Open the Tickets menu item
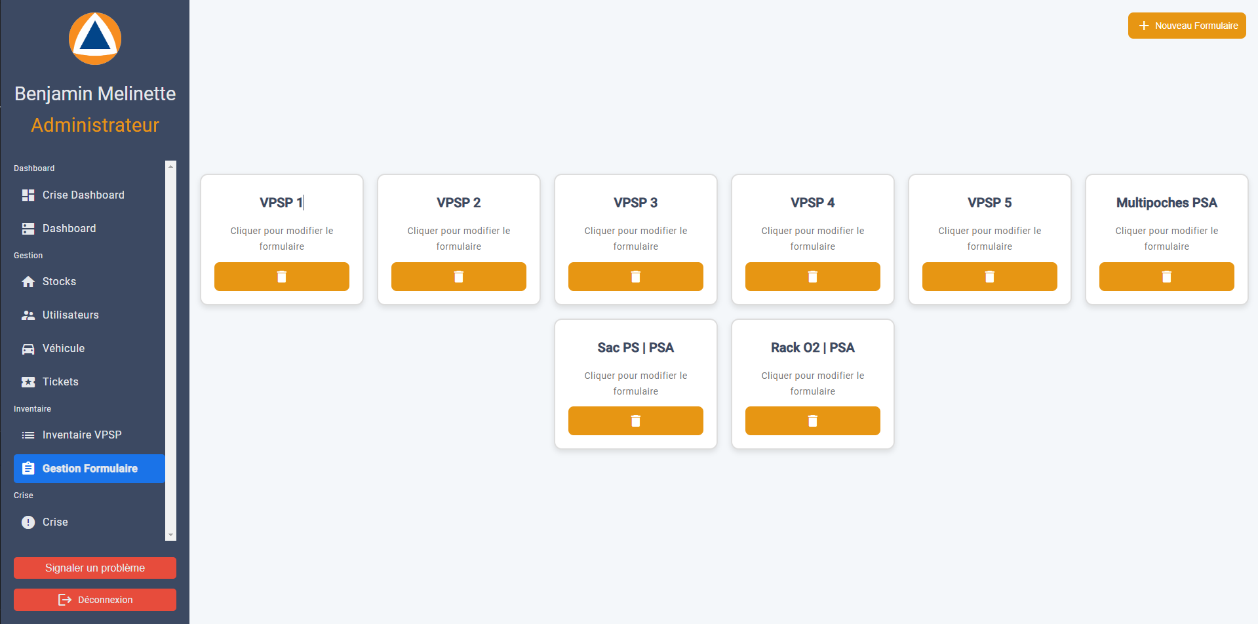Screen dimensions: 1258x624 60,382
